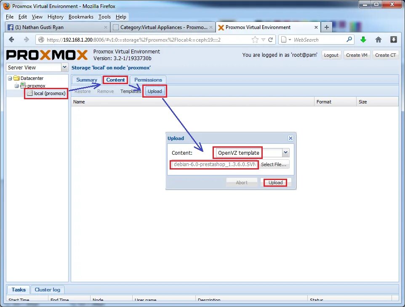The height and width of the screenshot is (307, 405).
Task: Open the Bookmarks menu
Action: (81, 17)
